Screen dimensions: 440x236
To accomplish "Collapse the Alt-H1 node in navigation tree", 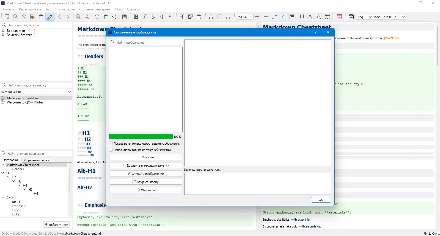I will (3, 198).
